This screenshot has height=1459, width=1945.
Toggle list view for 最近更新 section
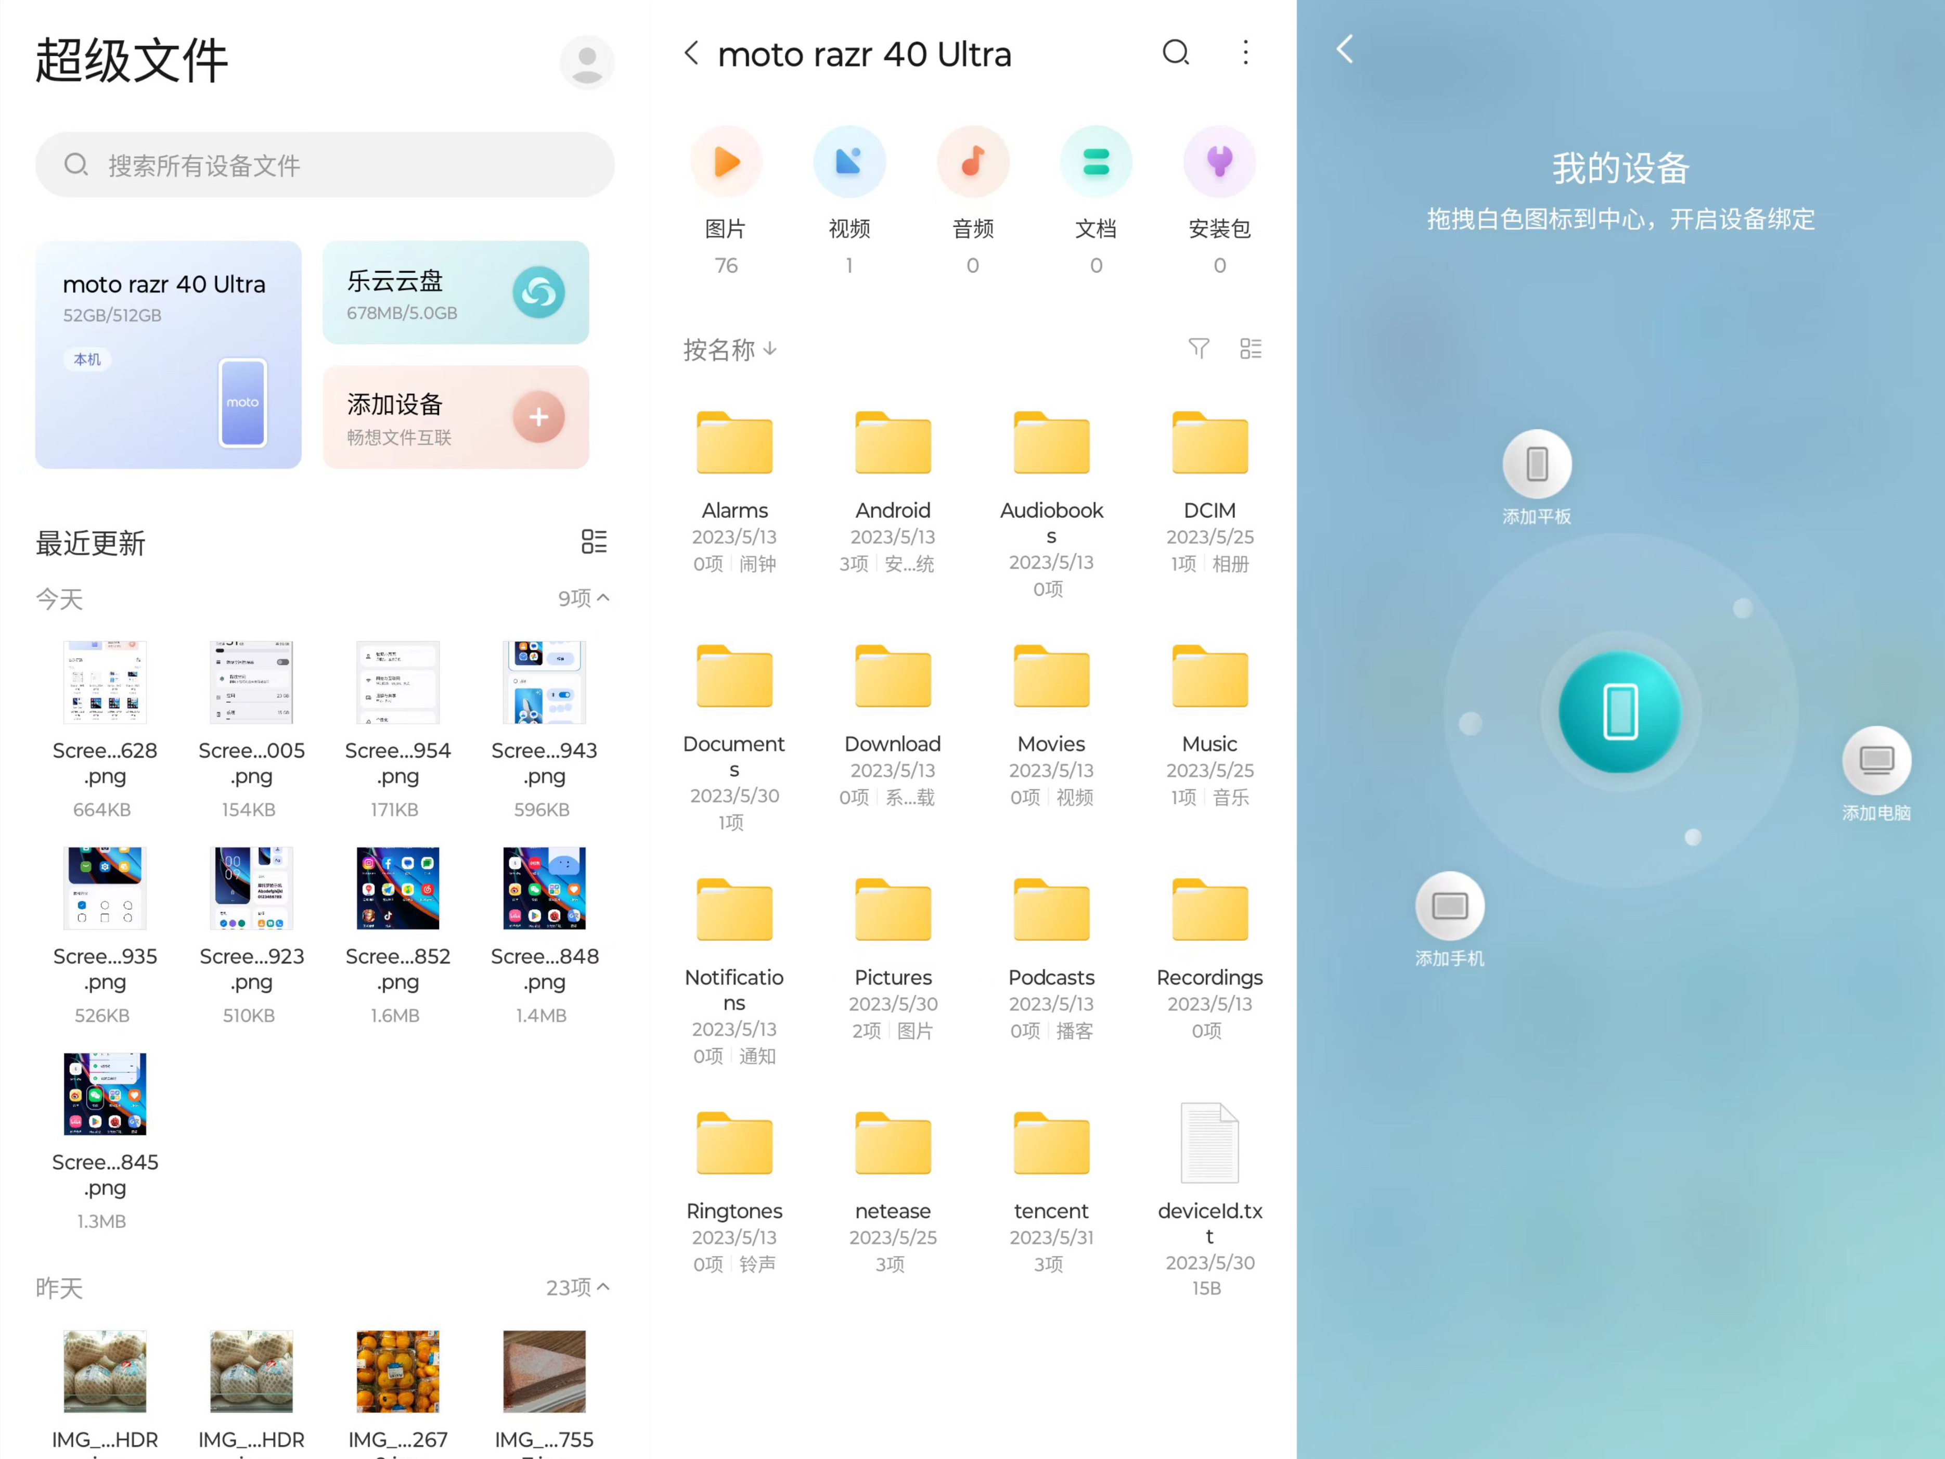pyautogui.click(x=594, y=542)
